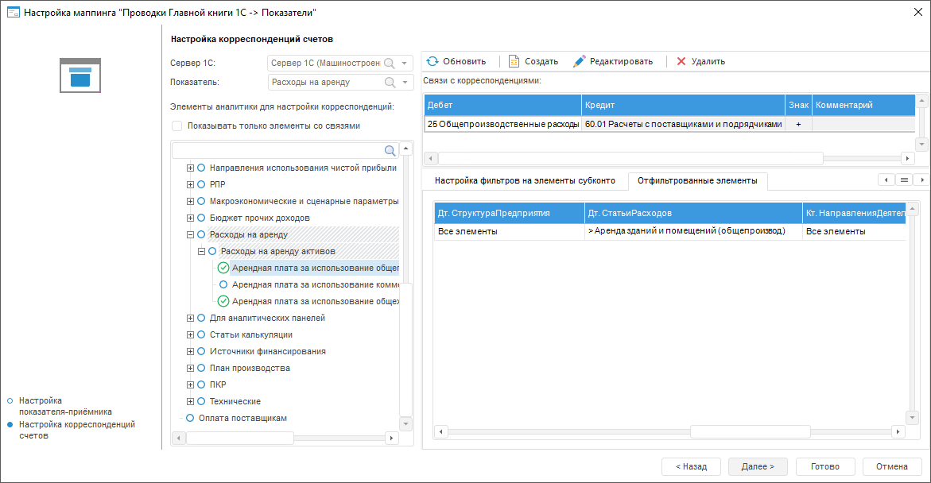Click the Редактировать pencil icon
The width and height of the screenshot is (931, 483).
[579, 61]
